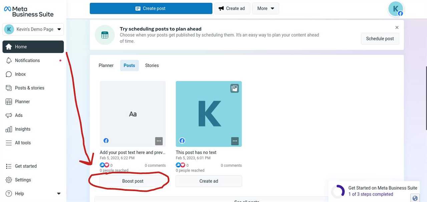Open three-dot menu on K image post

click(235, 141)
